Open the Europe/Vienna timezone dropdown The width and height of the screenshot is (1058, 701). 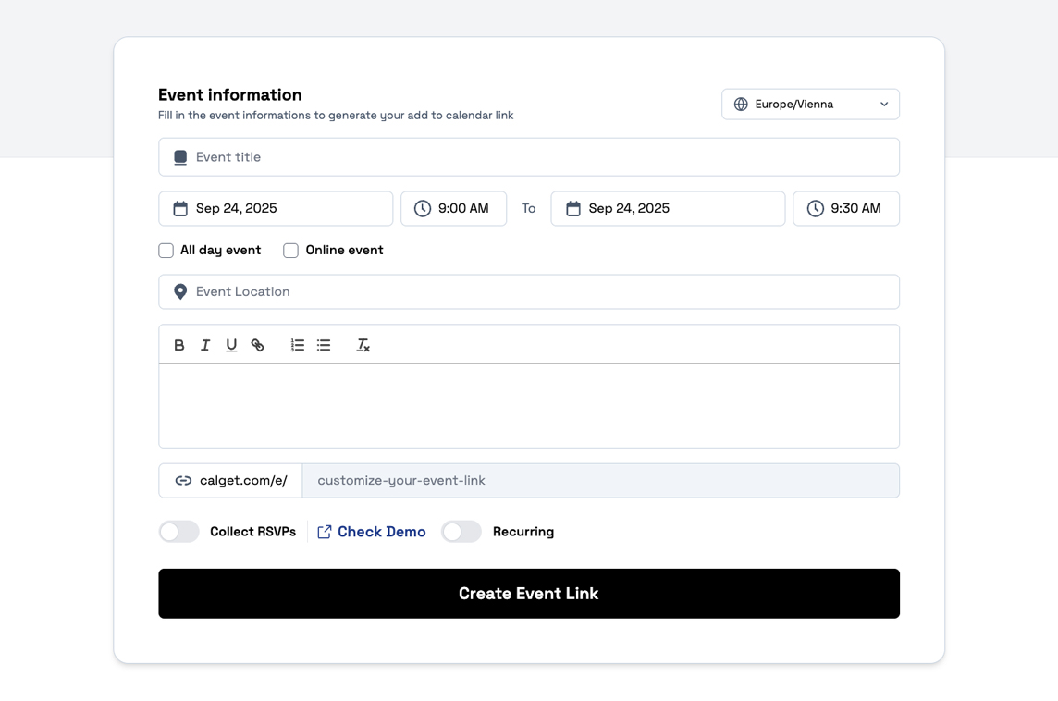pos(810,105)
